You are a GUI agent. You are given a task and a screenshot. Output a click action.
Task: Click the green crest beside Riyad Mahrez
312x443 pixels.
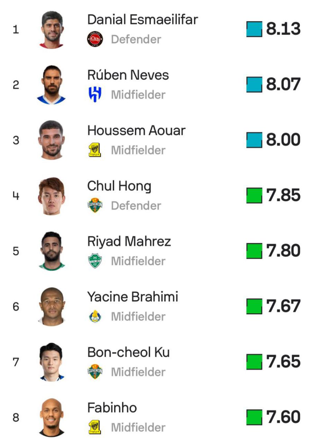95,261
